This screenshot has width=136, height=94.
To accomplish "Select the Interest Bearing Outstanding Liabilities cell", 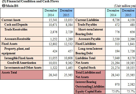I will [x=90, y=84].
